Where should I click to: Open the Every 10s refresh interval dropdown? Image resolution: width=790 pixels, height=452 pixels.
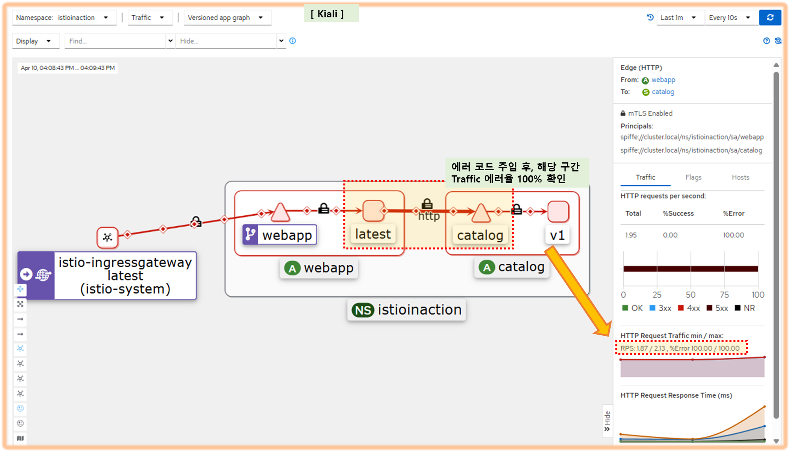click(732, 18)
